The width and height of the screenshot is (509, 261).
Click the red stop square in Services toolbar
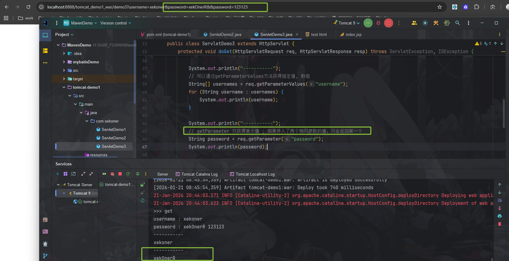click(x=120, y=174)
